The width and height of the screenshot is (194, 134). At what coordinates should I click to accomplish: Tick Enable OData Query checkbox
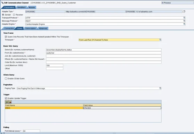[6, 78]
